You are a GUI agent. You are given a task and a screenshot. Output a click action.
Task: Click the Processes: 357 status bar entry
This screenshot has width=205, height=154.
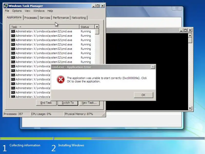click(x=17, y=114)
